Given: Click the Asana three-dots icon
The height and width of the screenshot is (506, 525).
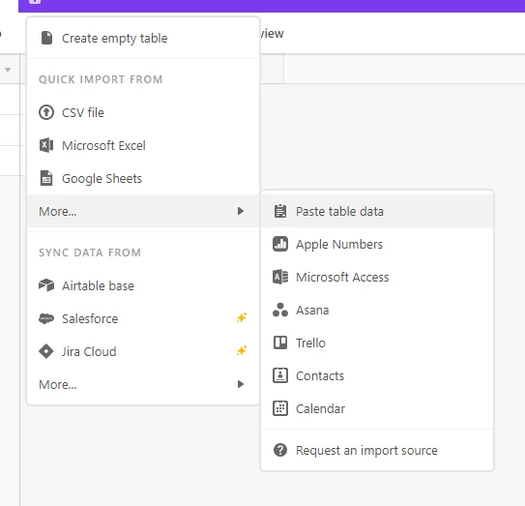Looking at the screenshot, I should pos(280,310).
